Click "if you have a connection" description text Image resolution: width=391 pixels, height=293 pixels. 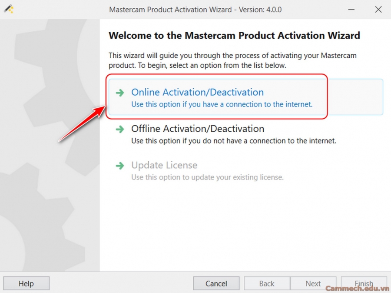pyautogui.click(x=222, y=104)
